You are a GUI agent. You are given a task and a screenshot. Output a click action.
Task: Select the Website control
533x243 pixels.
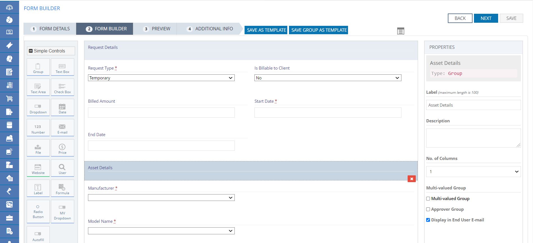pos(38,168)
